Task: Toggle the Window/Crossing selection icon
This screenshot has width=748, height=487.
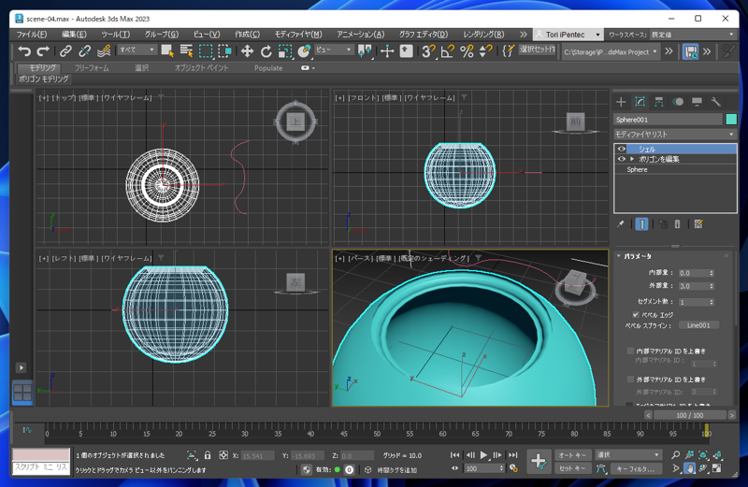Action: click(x=224, y=51)
